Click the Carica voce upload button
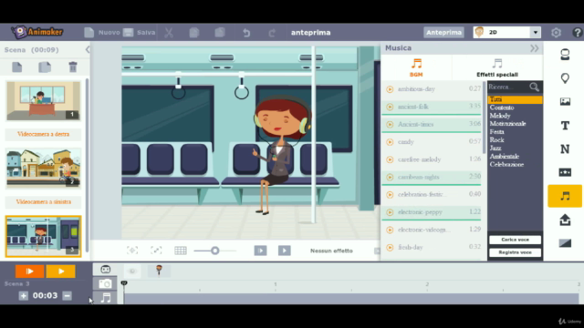This screenshot has width=584, height=328. click(515, 240)
